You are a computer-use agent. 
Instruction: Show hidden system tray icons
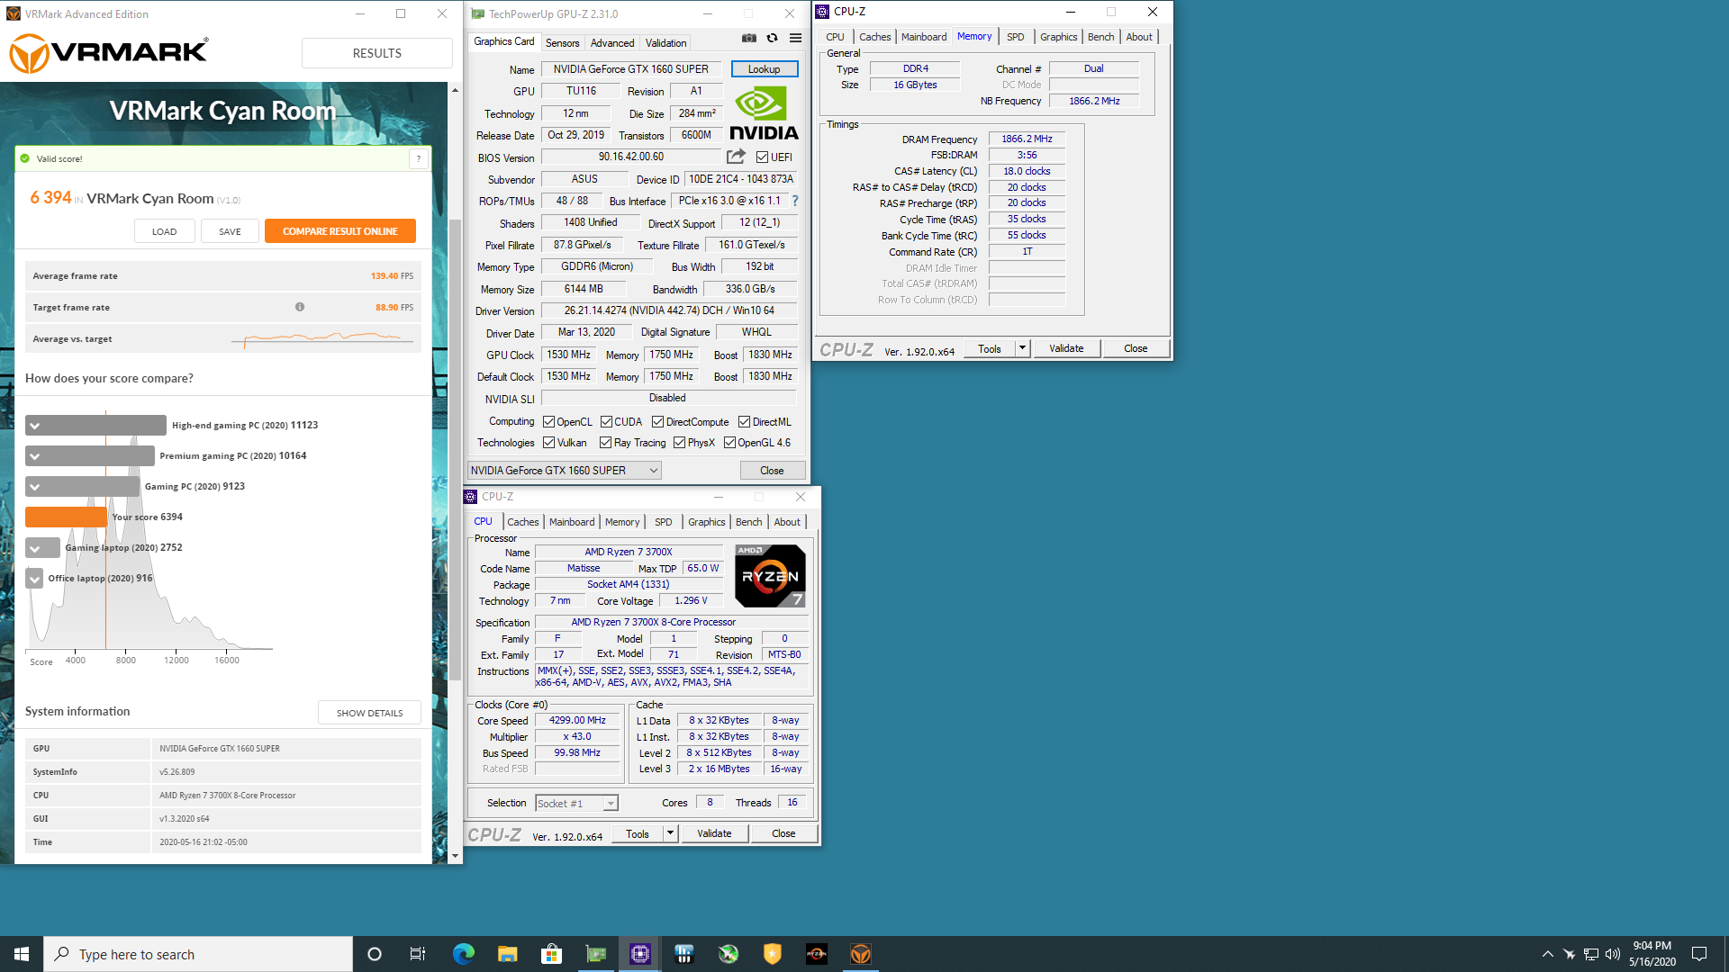click(x=1547, y=954)
